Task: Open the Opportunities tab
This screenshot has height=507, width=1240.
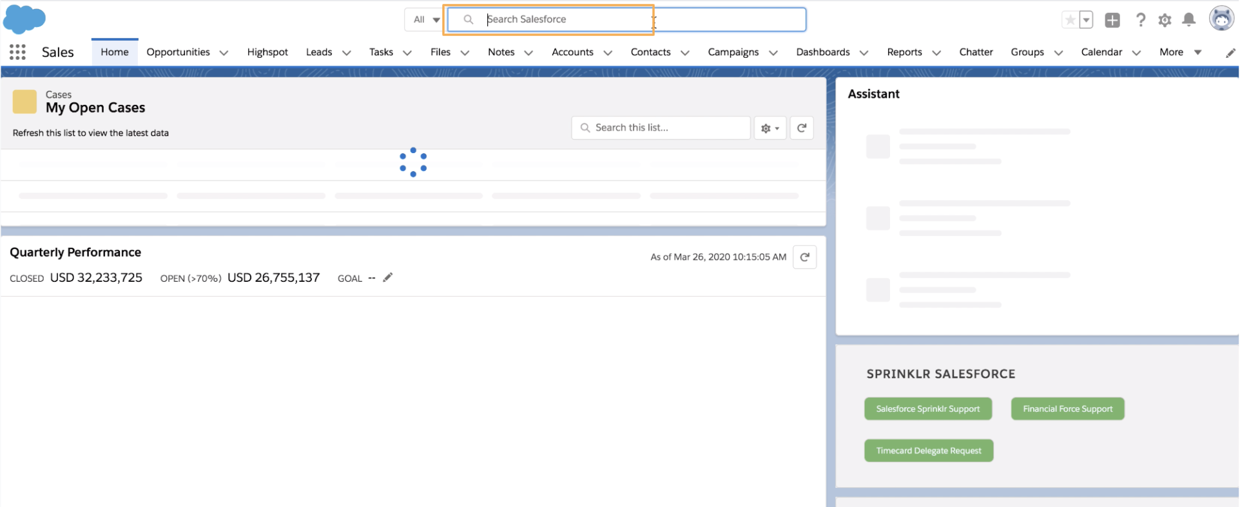Action: [x=178, y=52]
